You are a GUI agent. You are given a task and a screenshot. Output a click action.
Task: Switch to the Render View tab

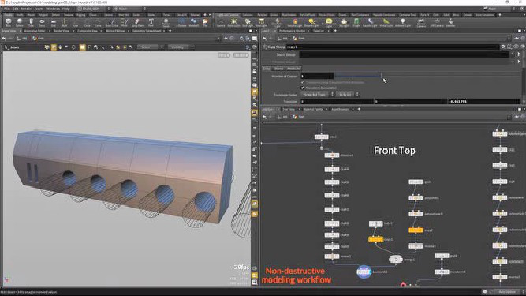point(62,31)
